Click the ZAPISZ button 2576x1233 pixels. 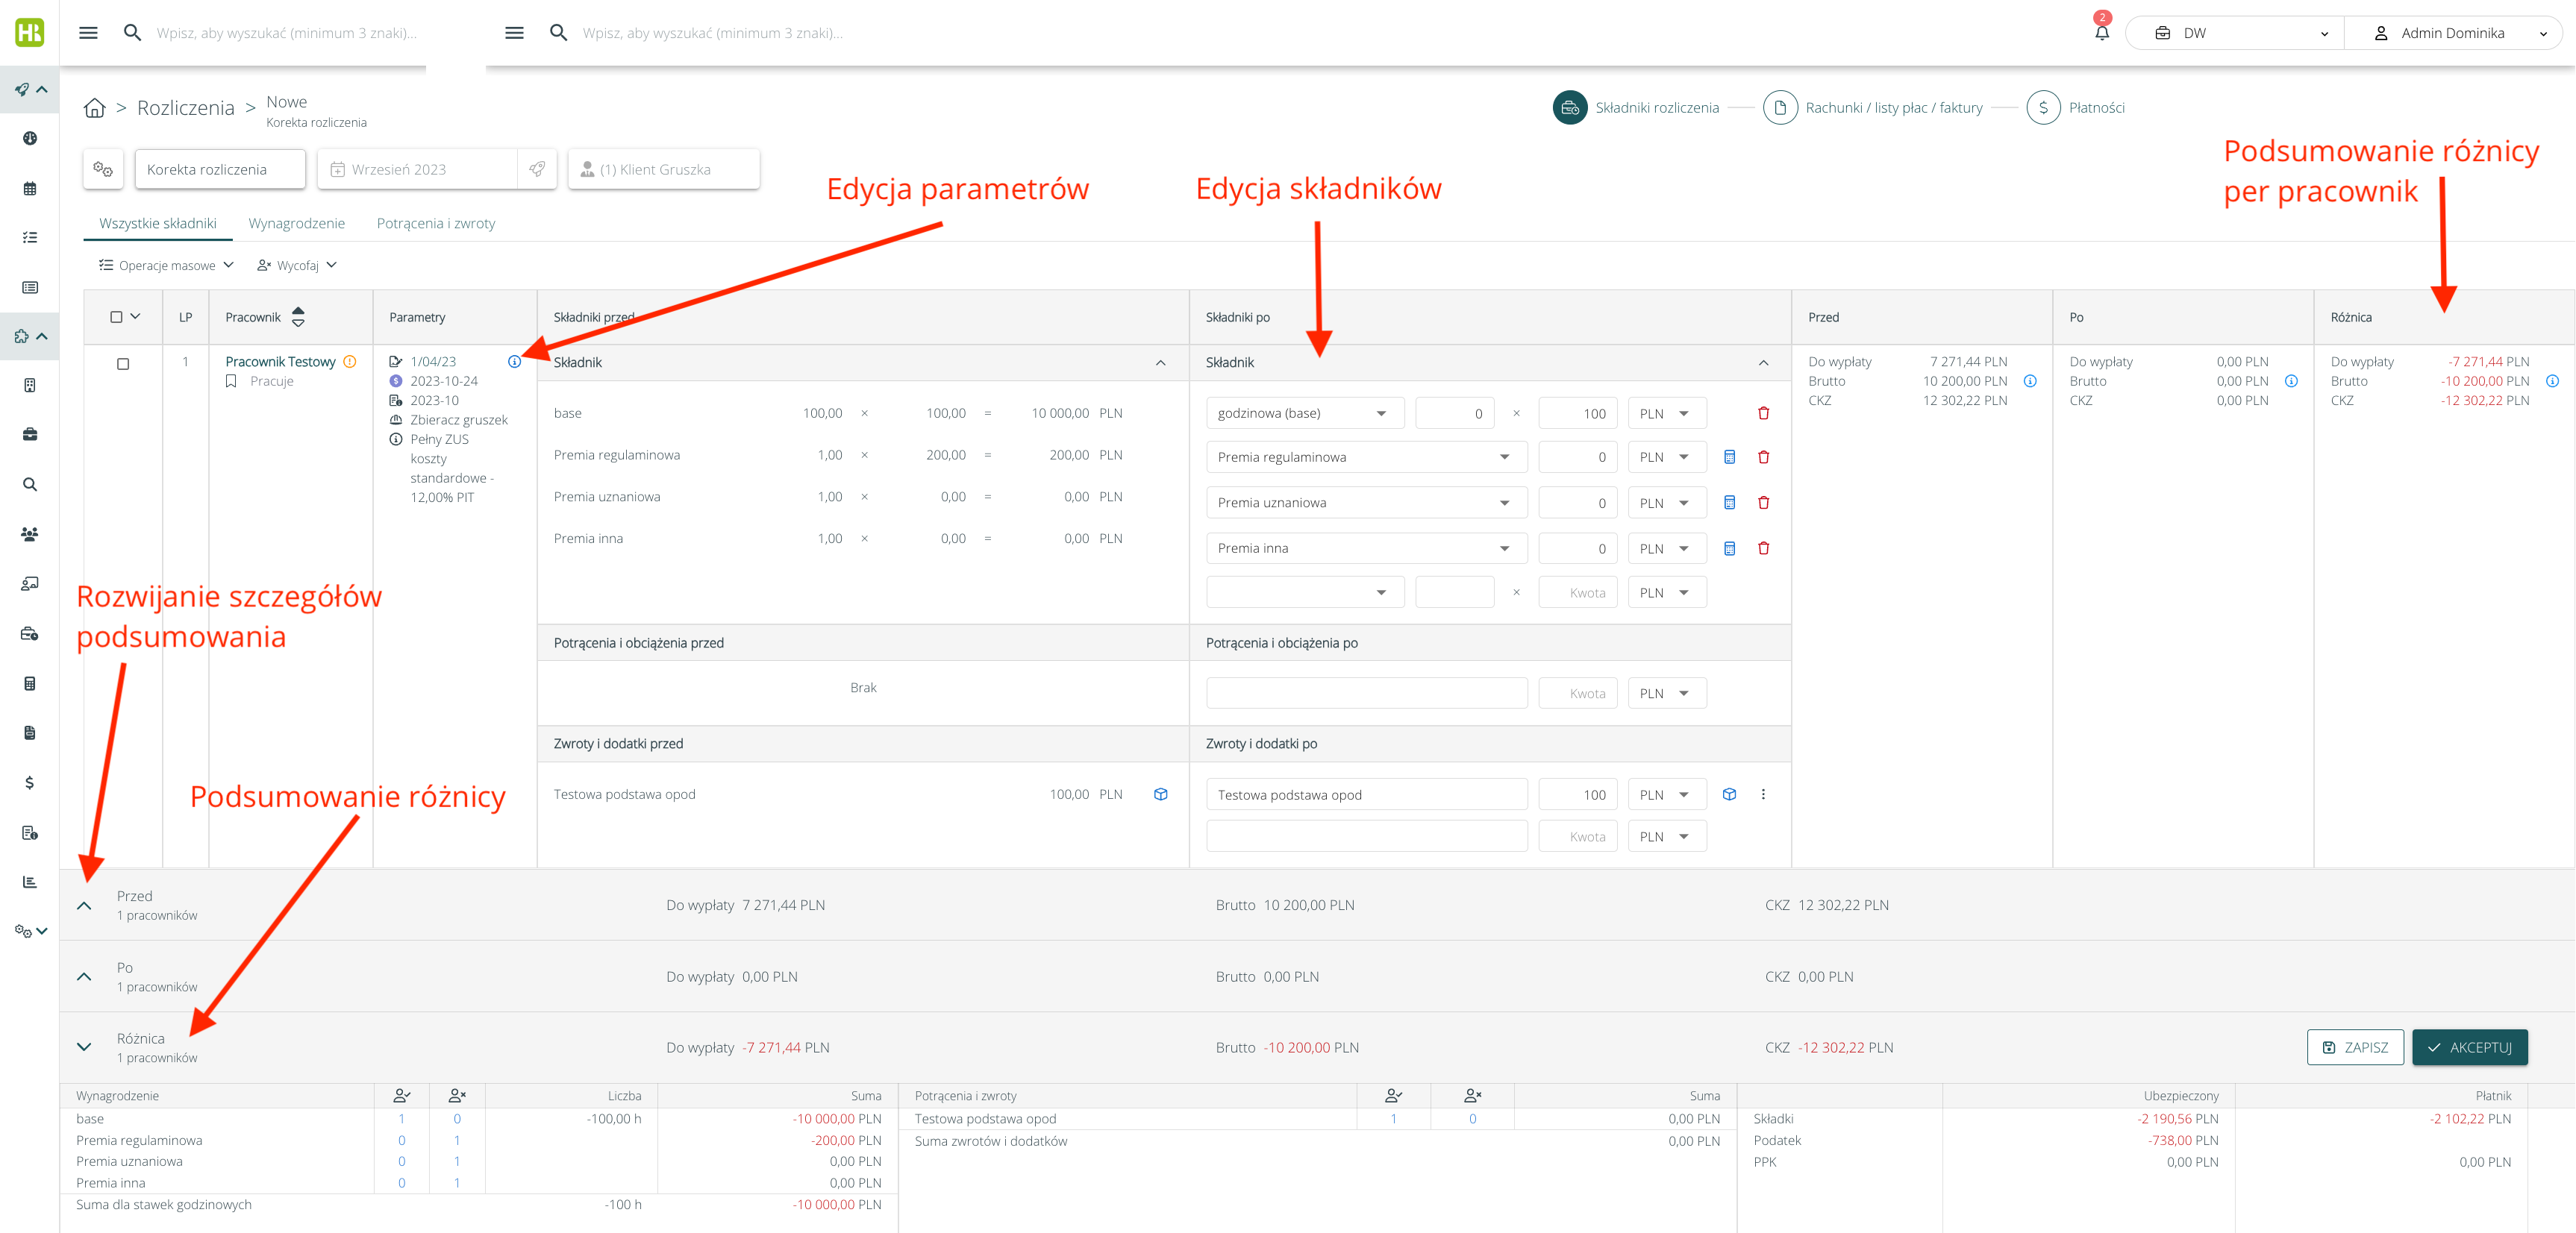coord(2354,1047)
